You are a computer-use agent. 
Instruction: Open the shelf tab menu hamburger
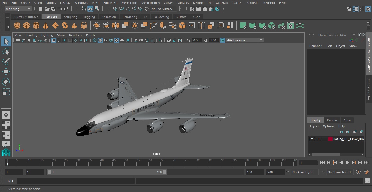pos(8,17)
